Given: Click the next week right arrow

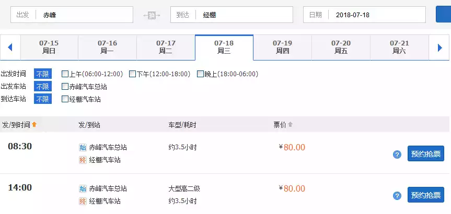Looking at the screenshot, I should tap(440, 47).
